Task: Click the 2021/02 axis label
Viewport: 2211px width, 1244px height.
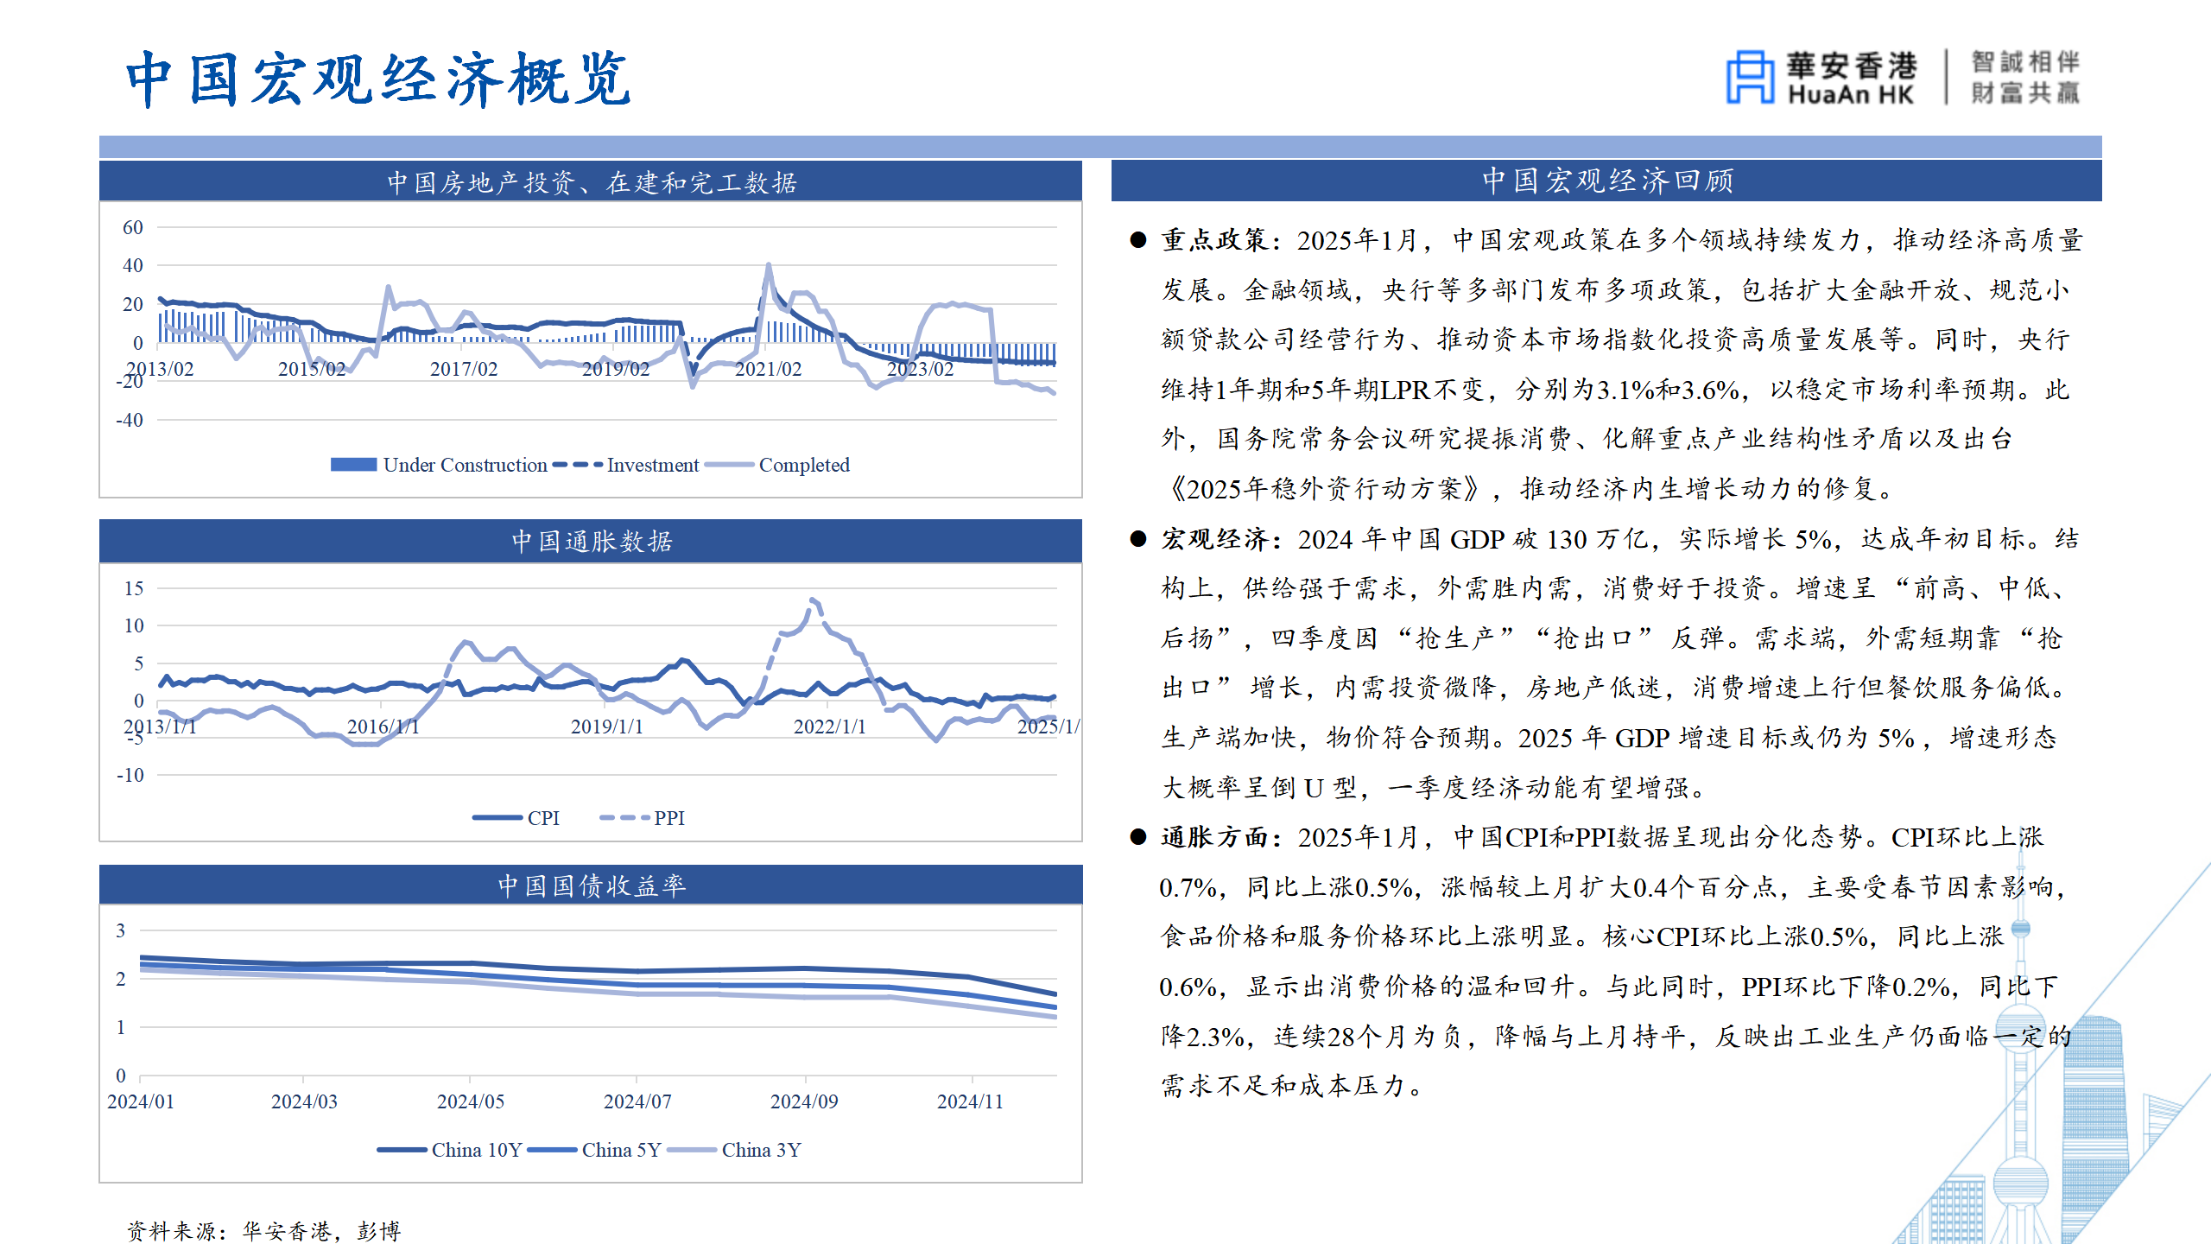Action: tap(768, 369)
